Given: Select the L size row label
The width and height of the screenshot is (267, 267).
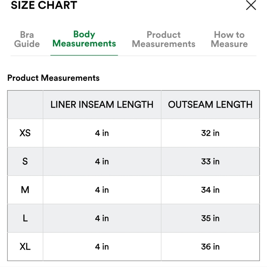Looking at the screenshot, I should point(25,218).
